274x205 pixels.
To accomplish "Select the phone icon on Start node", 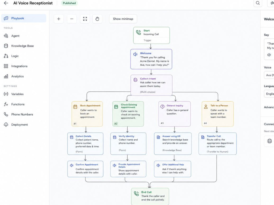I will coord(138,33).
